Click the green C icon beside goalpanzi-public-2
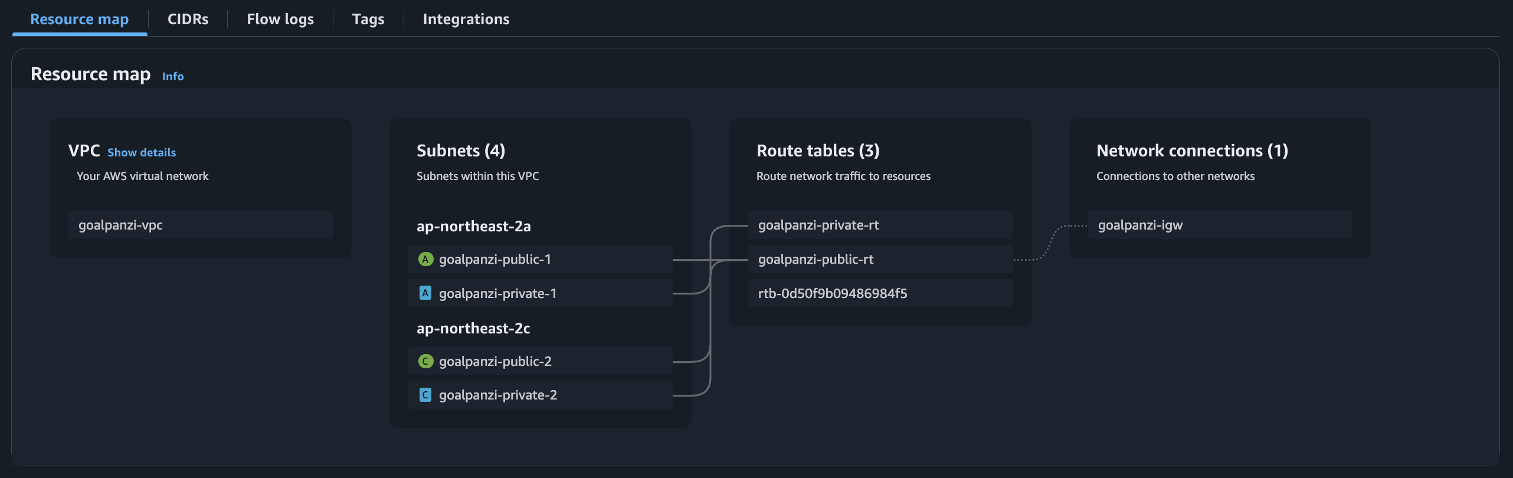Image resolution: width=1513 pixels, height=478 pixels. tap(425, 361)
